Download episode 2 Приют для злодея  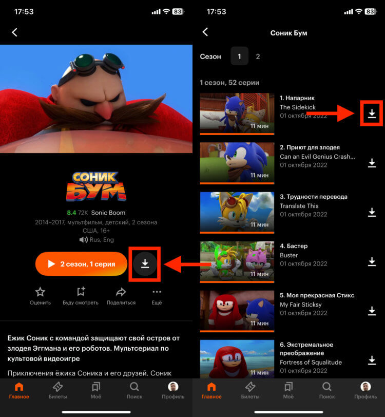[372, 163]
